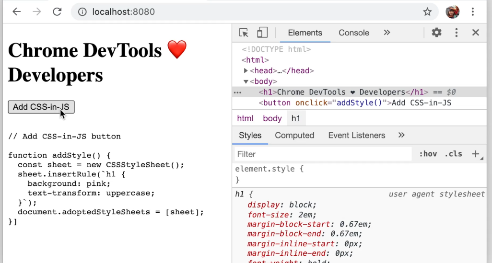Image resolution: width=492 pixels, height=263 pixels.
Task: Select body in the breadcrumb trail
Action: click(272, 118)
